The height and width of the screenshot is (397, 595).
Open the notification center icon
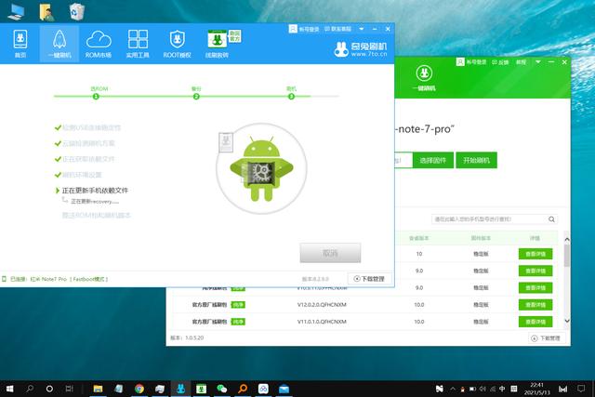point(581,389)
